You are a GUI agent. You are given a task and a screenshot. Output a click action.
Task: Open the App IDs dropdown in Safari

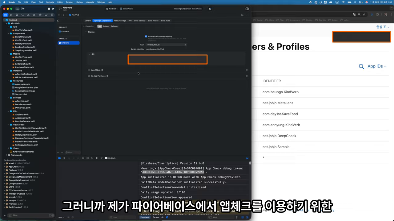click(377, 66)
